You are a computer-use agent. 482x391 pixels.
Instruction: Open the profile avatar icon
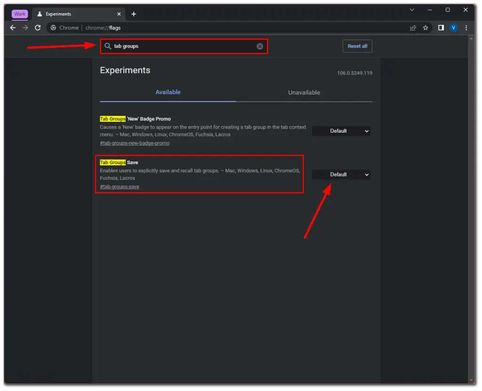453,28
